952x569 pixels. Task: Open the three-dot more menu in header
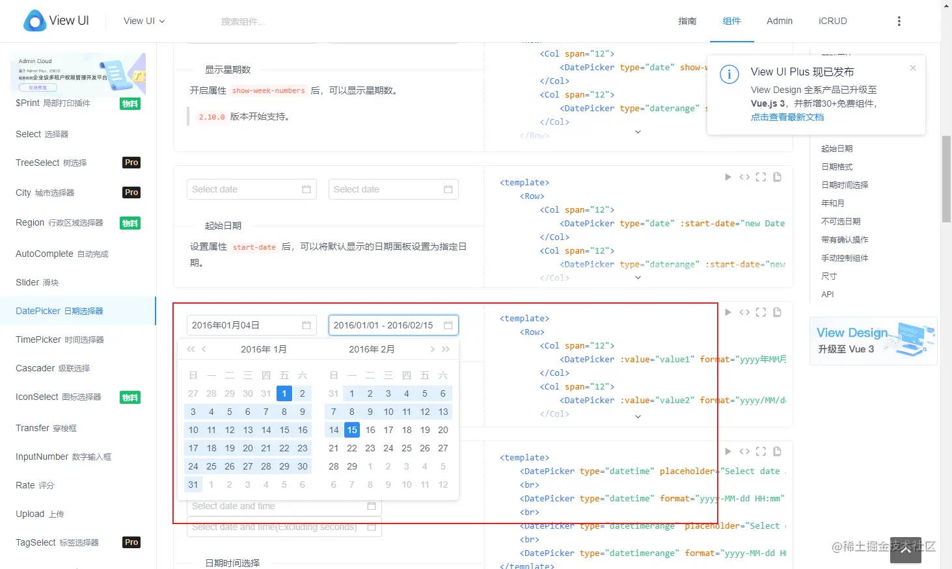(899, 21)
